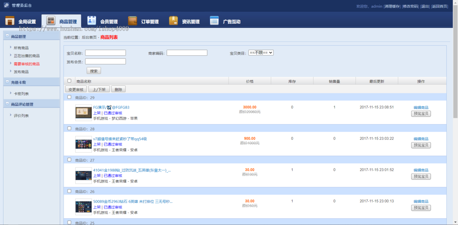Image resolution: width=458 pixels, height=225 pixels.
Task: Click 编辑商品 link for product 28
Action: point(421,139)
